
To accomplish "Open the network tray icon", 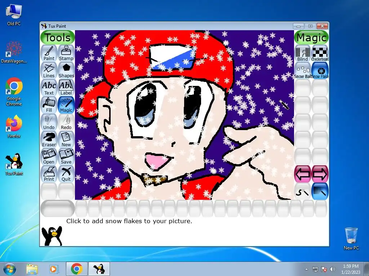I will 315,269.
